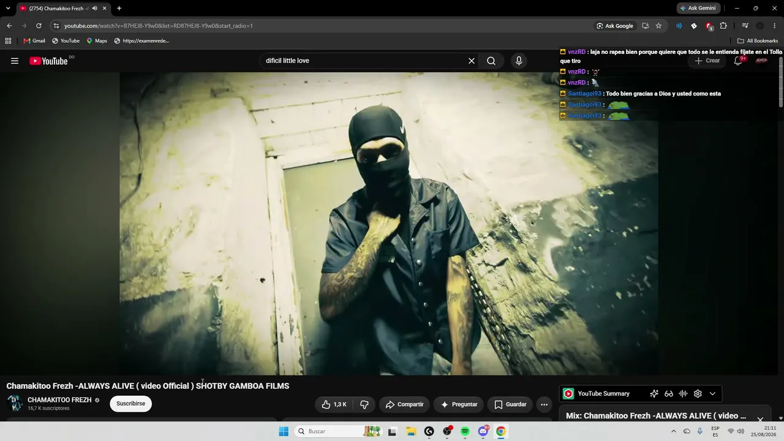Open the media controls toolbar button
The height and width of the screenshot is (441, 784).
click(x=745, y=26)
